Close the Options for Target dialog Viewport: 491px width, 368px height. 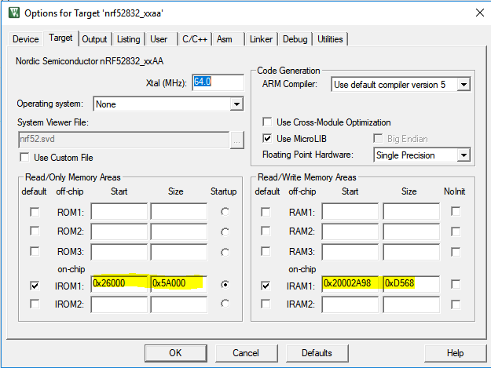pos(479,13)
